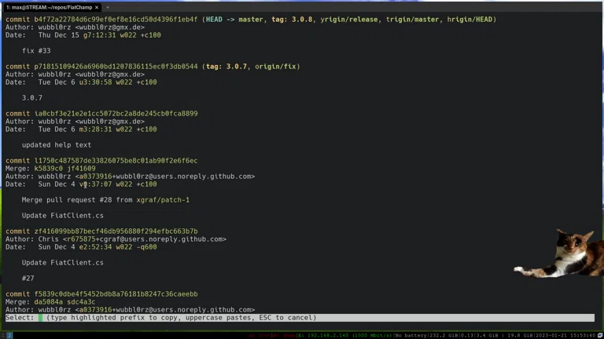Click 'yrigin/release' reference in first commit
Viewport: 604px width, 339px height.
pos(349,20)
